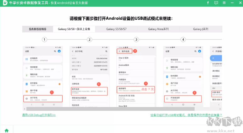Viewport: 243px width, 133px height.
Task: Open link about USB debugging already enabled
Action: click(186, 115)
